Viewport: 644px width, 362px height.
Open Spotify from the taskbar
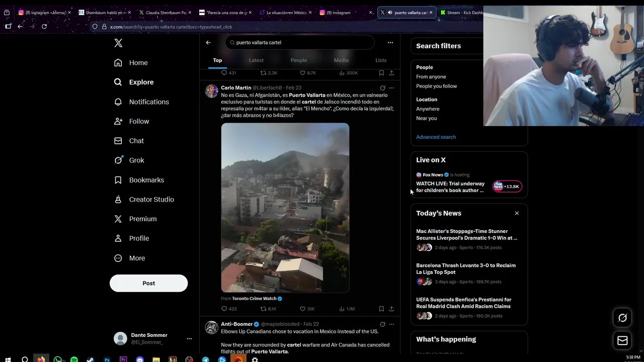(74, 359)
